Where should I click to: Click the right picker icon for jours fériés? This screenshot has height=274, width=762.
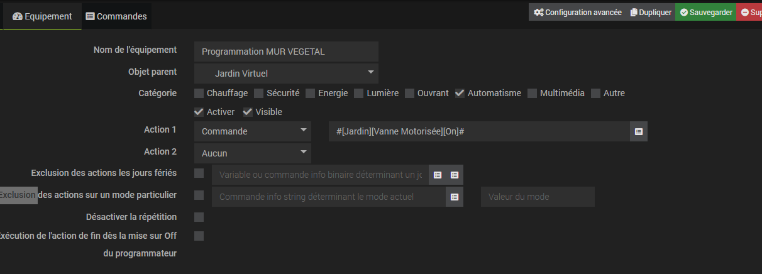coord(455,175)
